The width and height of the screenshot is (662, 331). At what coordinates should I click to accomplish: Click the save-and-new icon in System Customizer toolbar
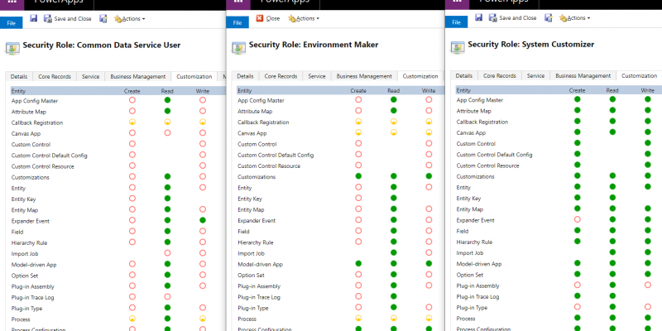548,17
